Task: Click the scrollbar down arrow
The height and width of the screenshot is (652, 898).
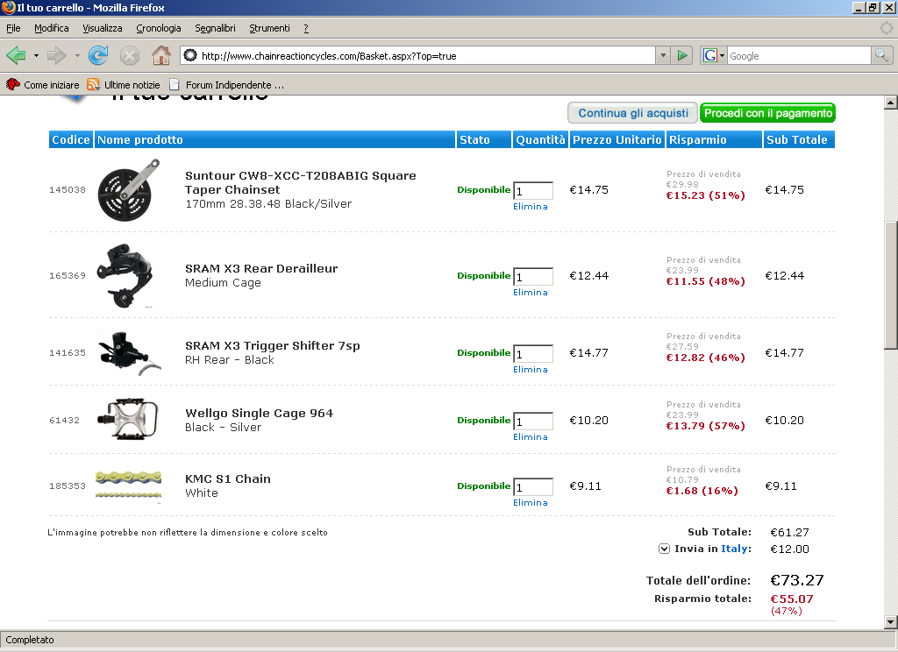Action: (891, 622)
